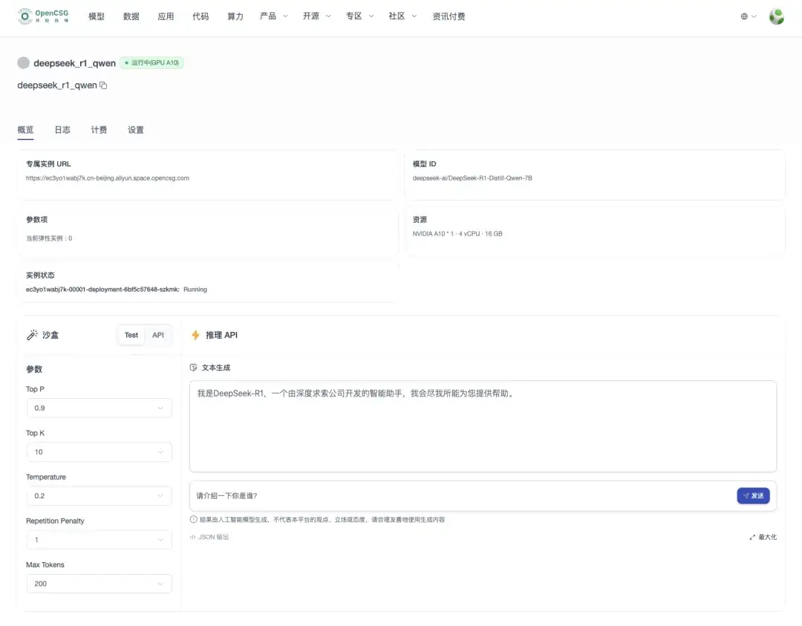Viewport: 802px width, 626px height.
Task: Go to 模型 in top navigation
Action: 96,16
